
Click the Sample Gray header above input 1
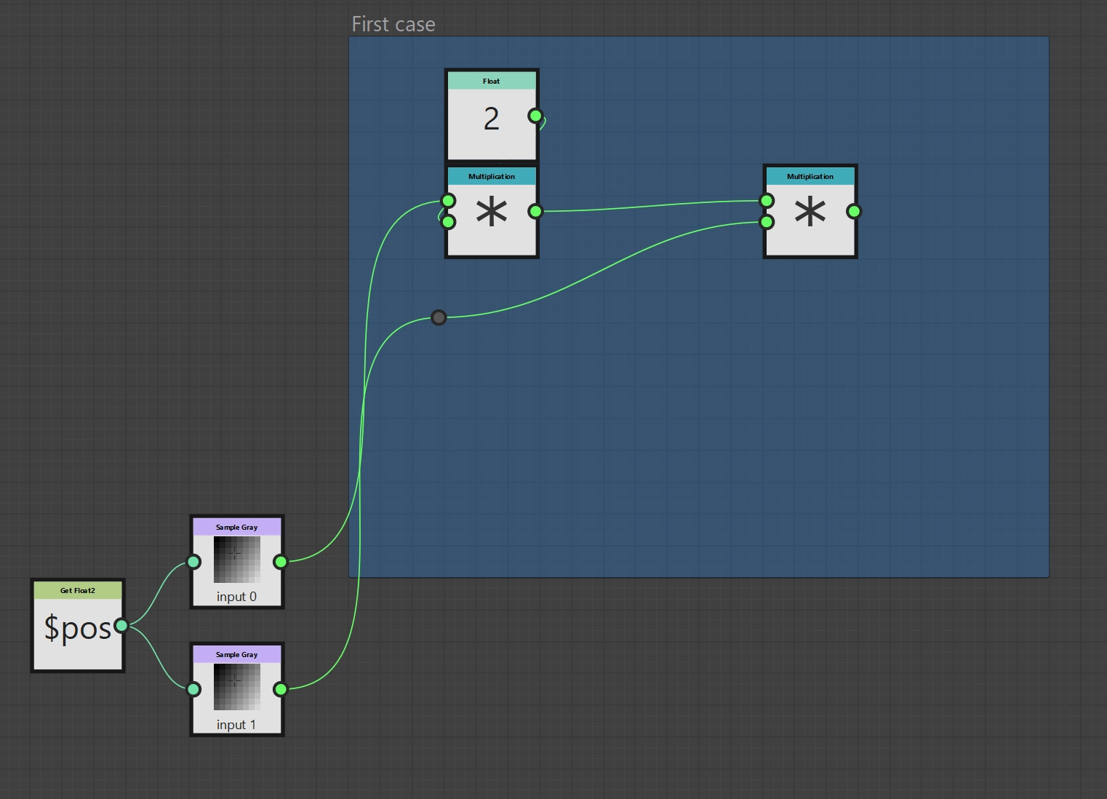tap(237, 655)
